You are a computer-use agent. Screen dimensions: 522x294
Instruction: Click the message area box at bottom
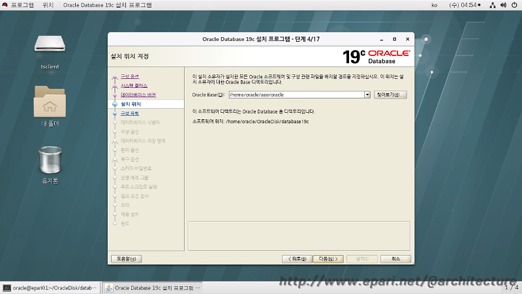click(299, 236)
